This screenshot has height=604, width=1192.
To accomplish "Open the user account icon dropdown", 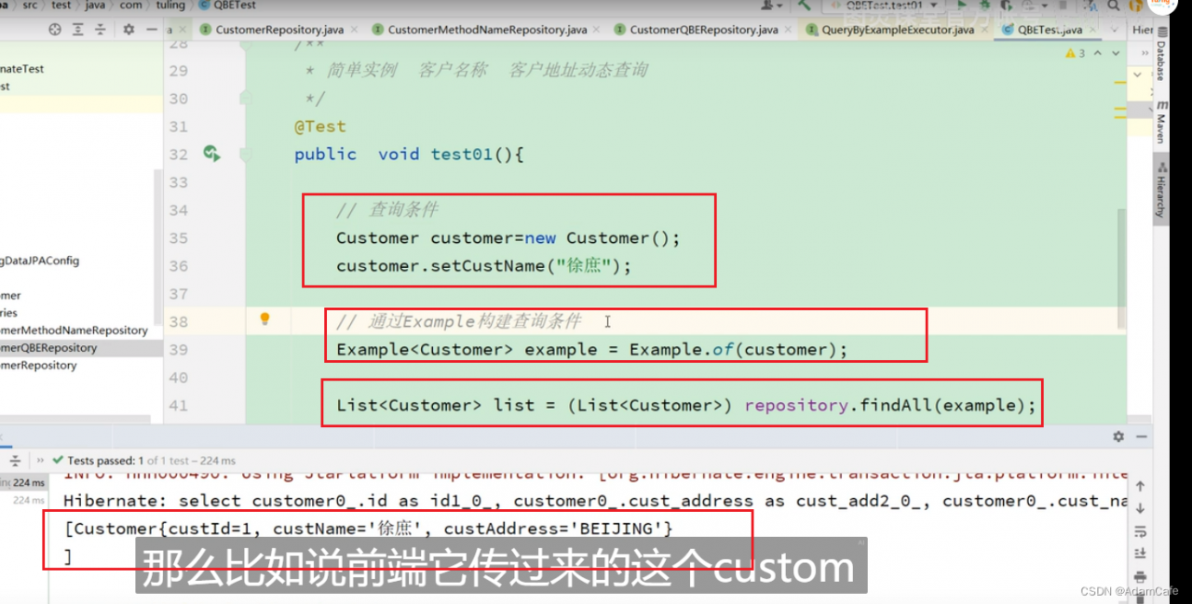I will (x=771, y=6).
